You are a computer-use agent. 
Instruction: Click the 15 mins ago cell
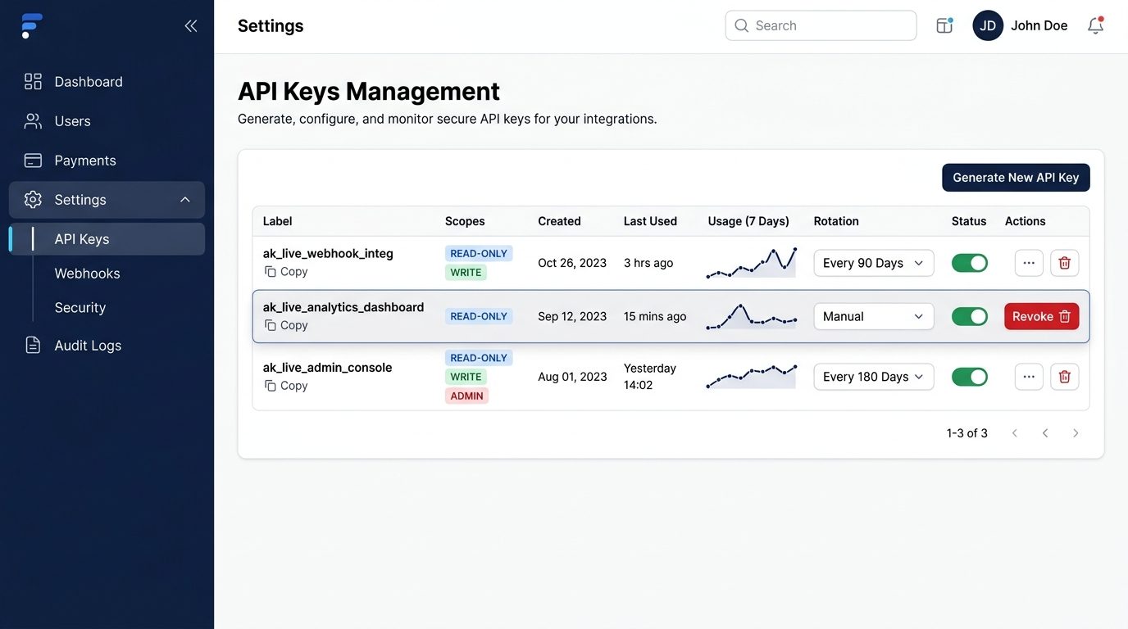coord(655,316)
